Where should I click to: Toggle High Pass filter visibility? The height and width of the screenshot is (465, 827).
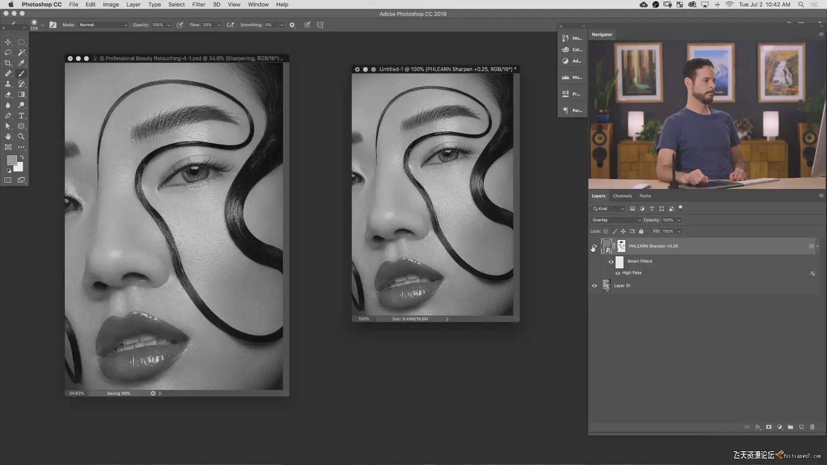tap(618, 273)
